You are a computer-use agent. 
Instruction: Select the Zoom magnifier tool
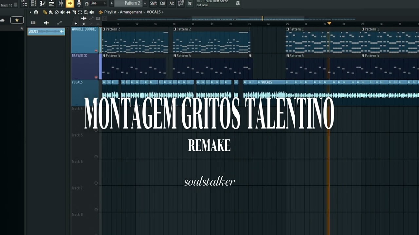(x=86, y=12)
